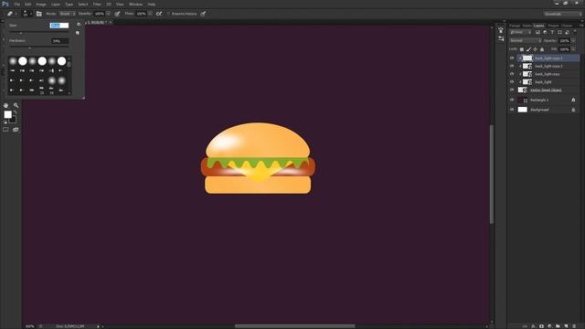Open the Edit menu
The image size is (585, 329).
[x=28, y=4]
